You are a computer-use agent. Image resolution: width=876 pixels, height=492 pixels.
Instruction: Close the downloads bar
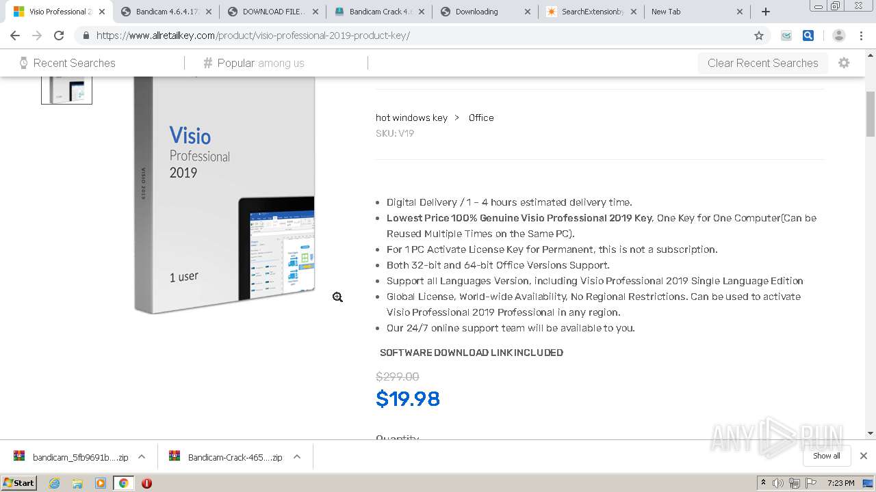click(x=863, y=456)
